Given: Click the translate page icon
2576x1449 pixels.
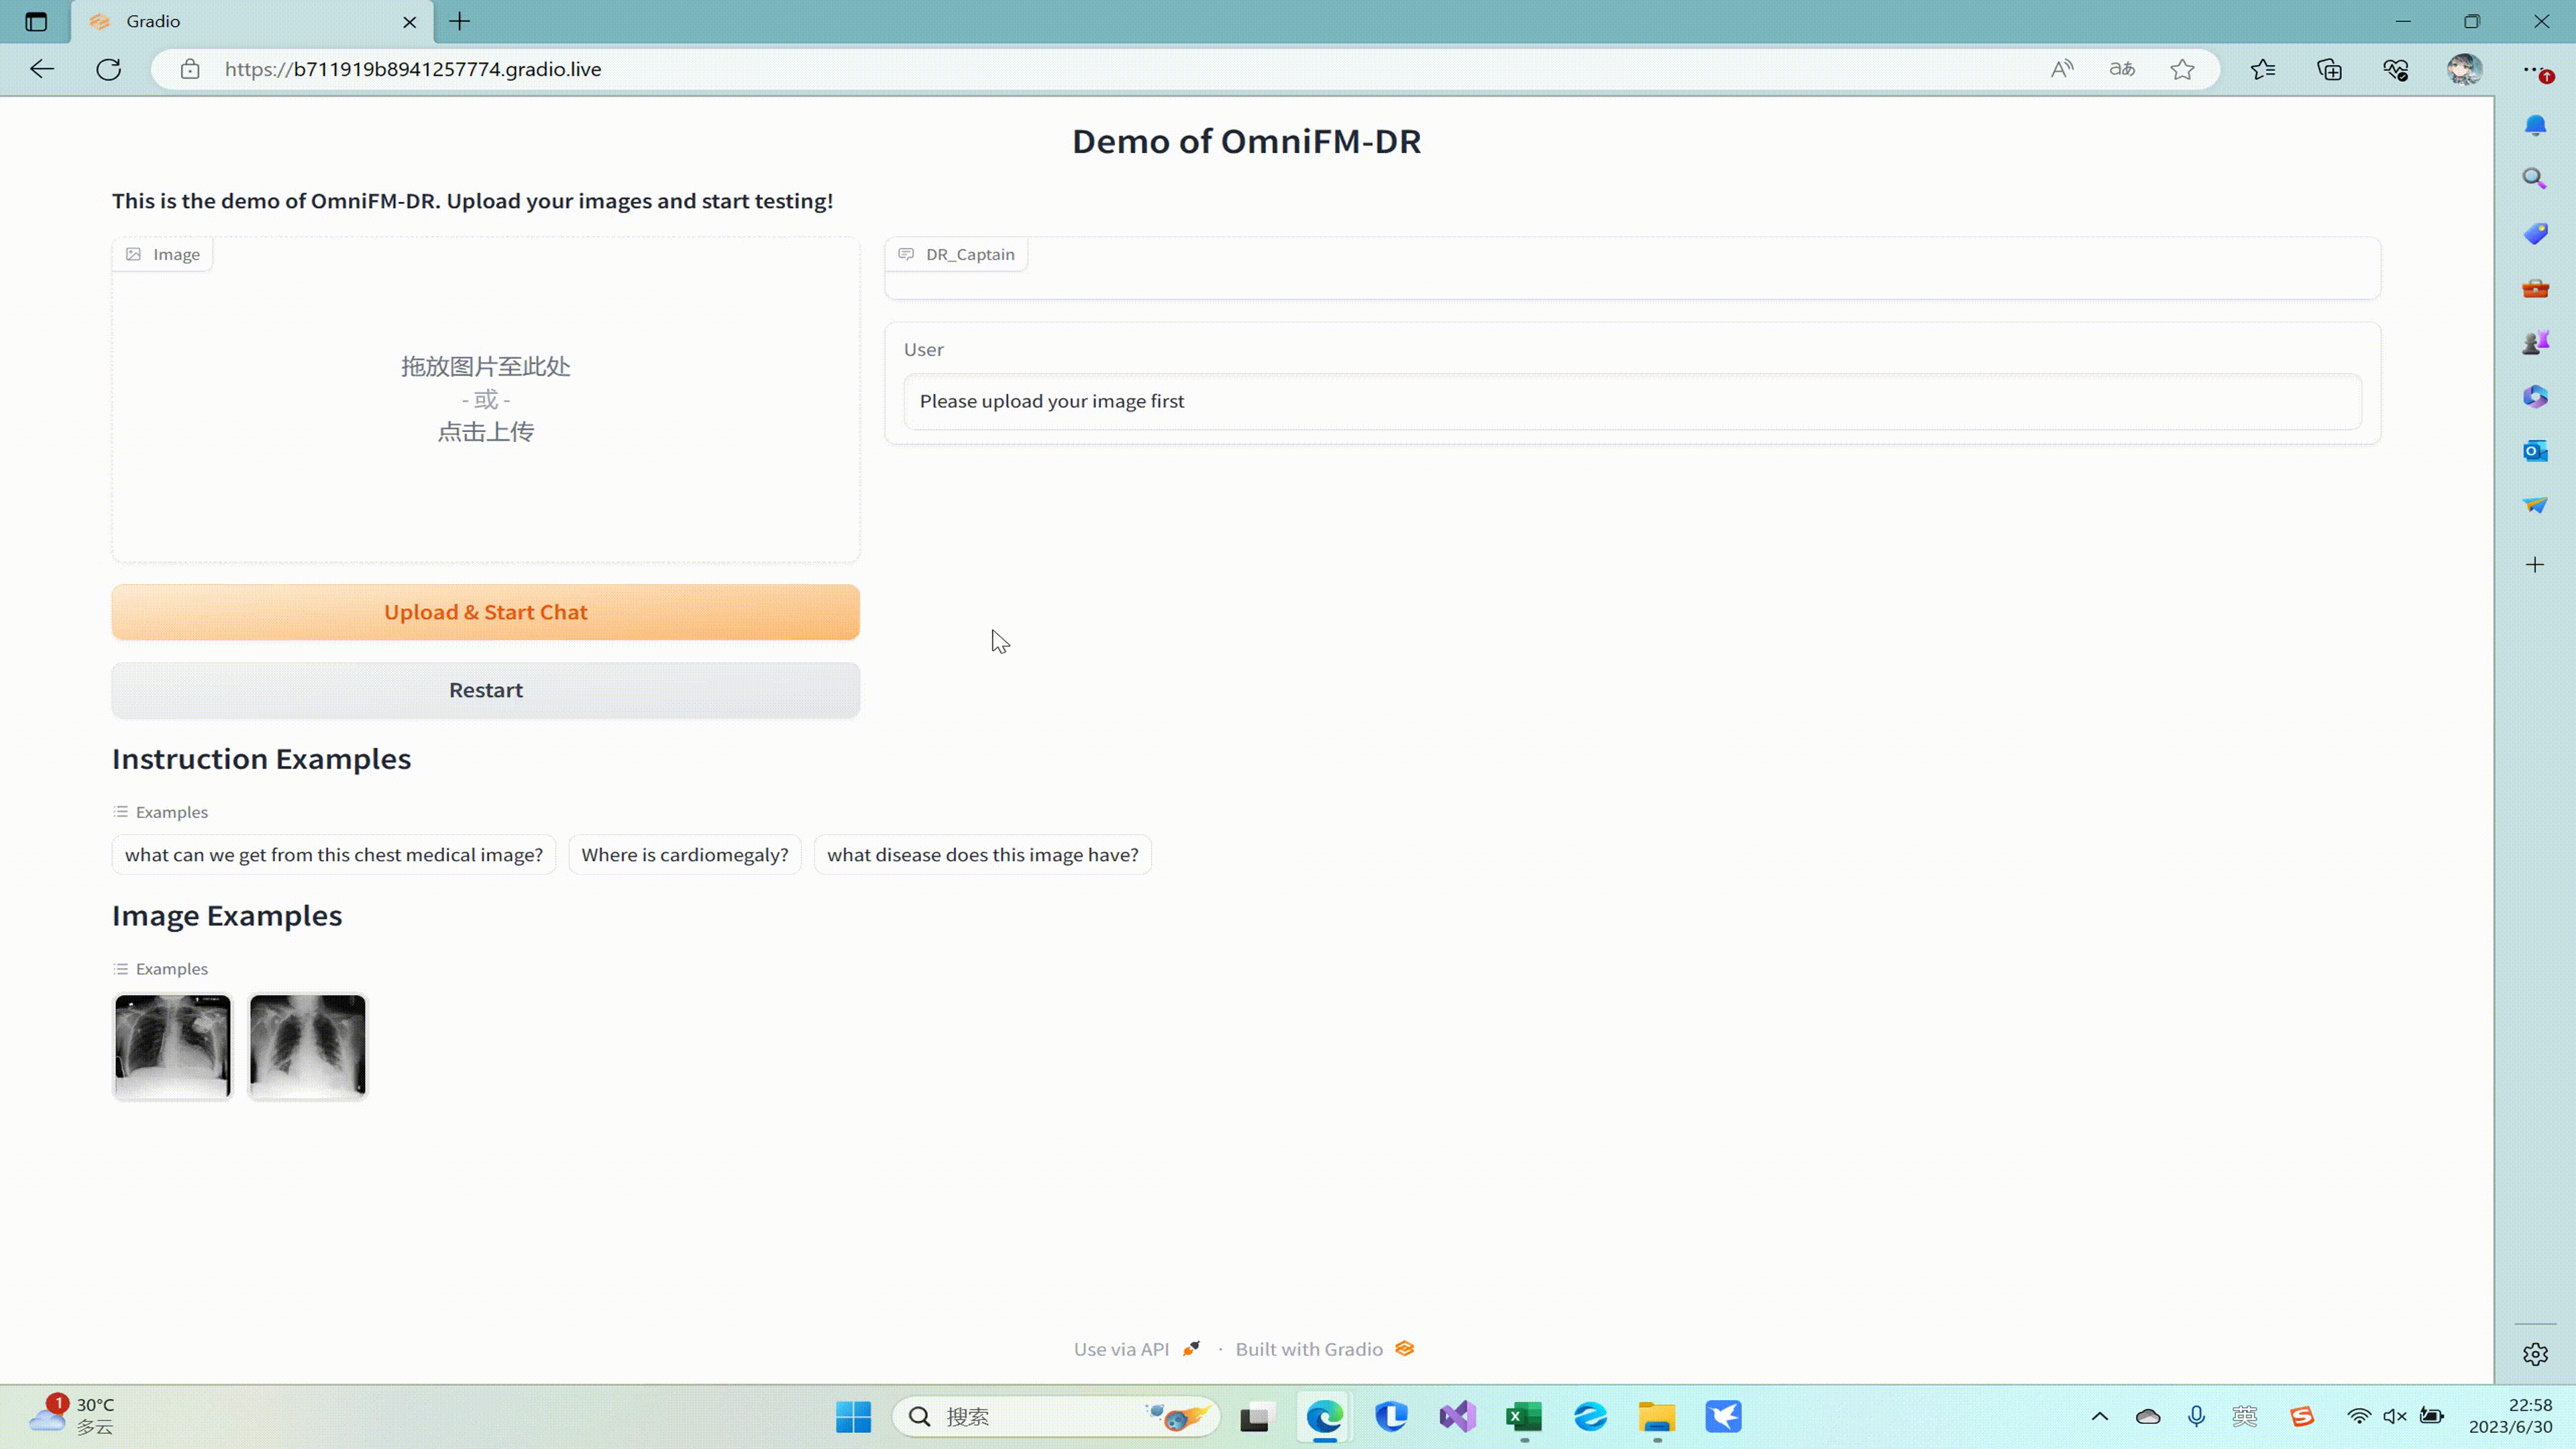Looking at the screenshot, I should click(2122, 69).
